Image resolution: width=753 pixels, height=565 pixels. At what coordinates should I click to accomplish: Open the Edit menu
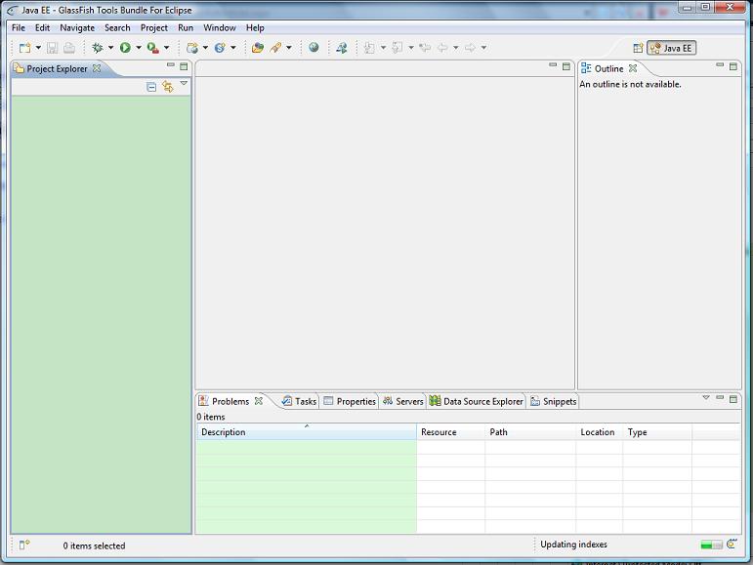coord(42,28)
